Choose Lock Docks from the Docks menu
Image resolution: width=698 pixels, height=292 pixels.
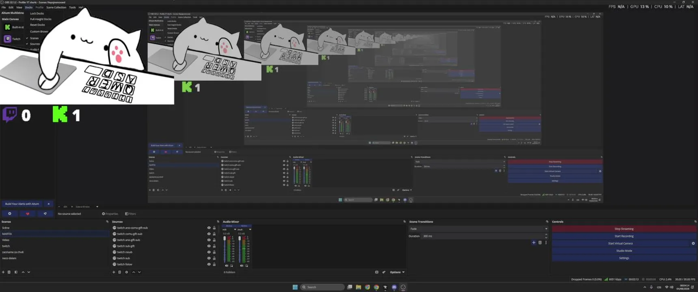[x=37, y=13]
